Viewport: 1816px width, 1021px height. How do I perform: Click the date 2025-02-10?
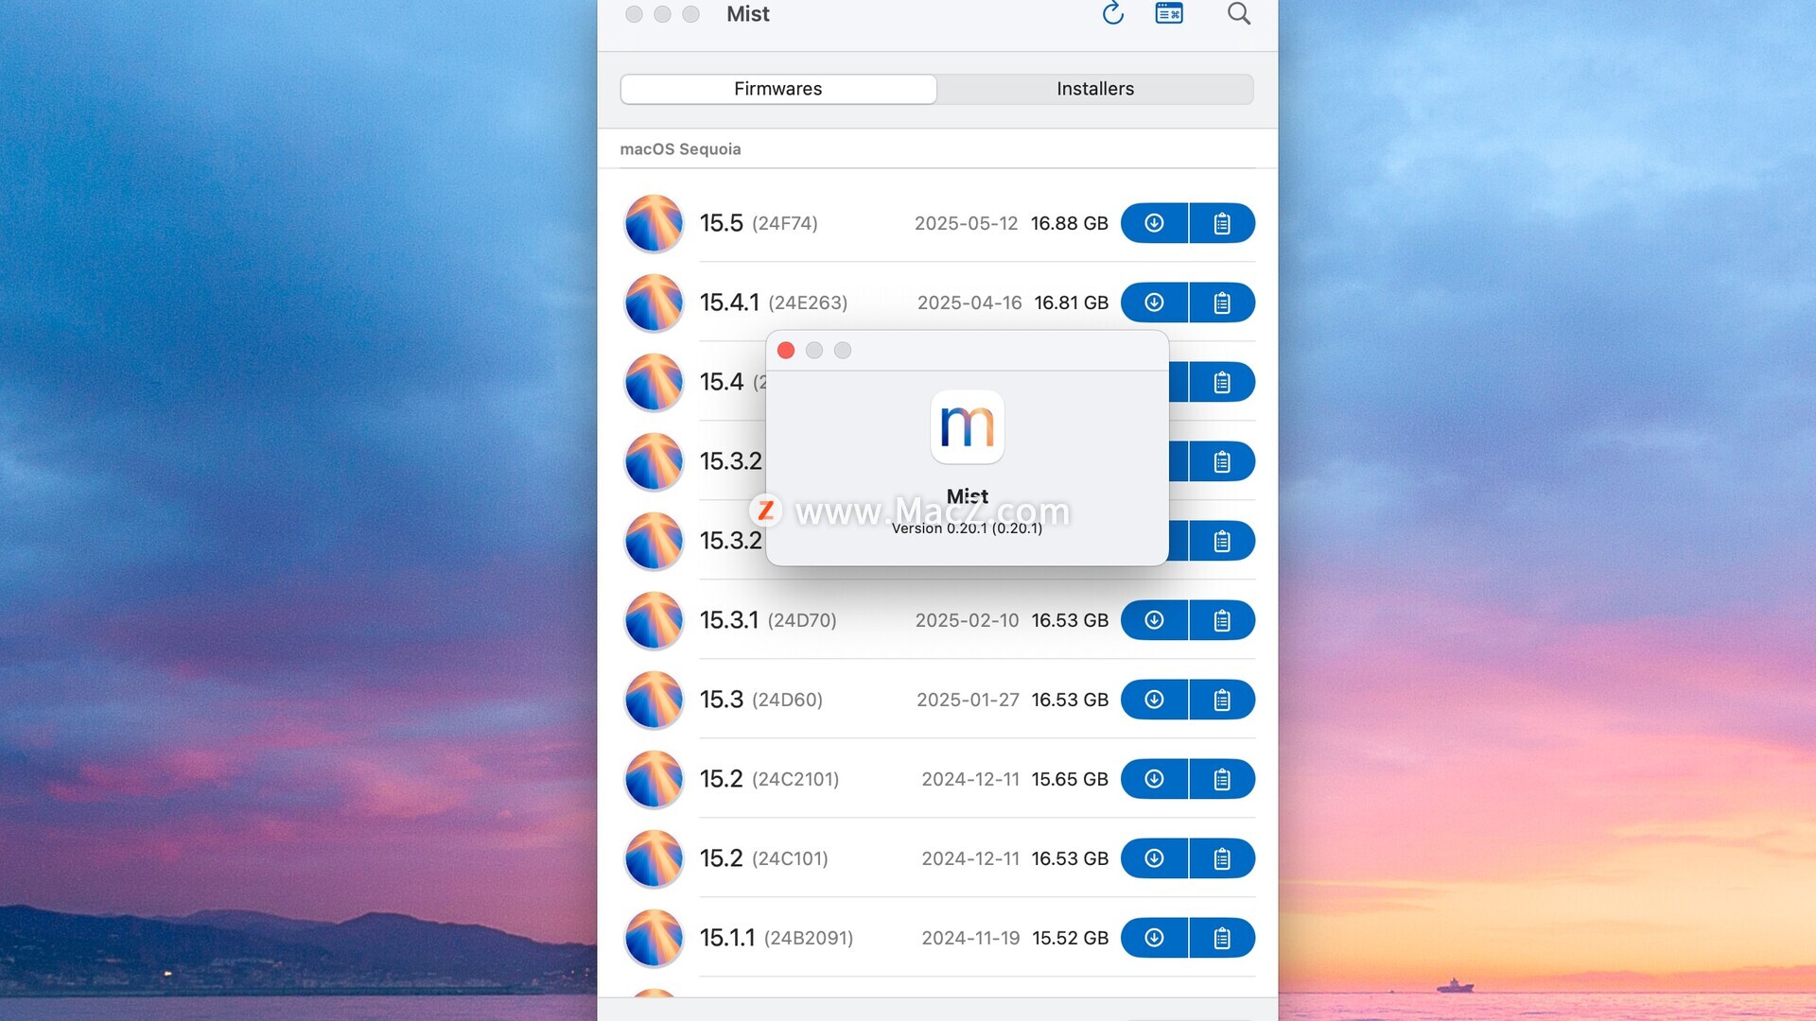(967, 620)
